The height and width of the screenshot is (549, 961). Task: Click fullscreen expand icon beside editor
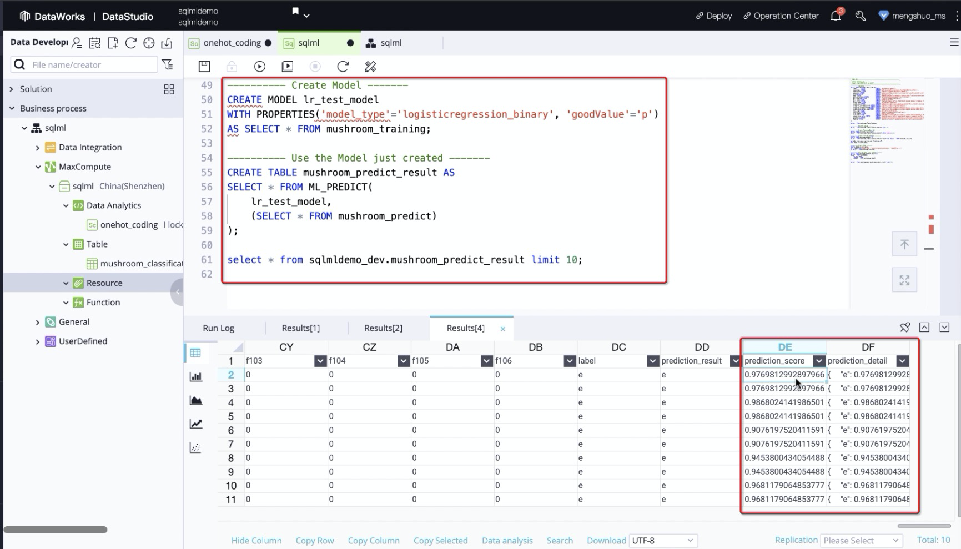[904, 280]
